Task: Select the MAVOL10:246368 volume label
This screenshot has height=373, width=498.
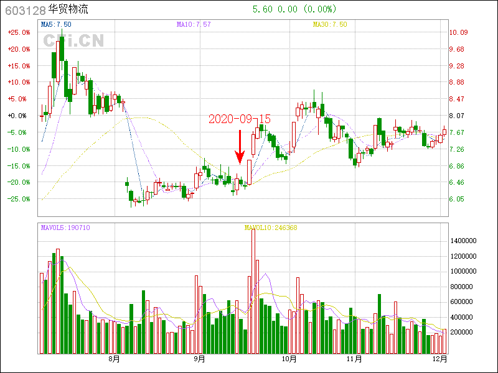Action: point(271,228)
